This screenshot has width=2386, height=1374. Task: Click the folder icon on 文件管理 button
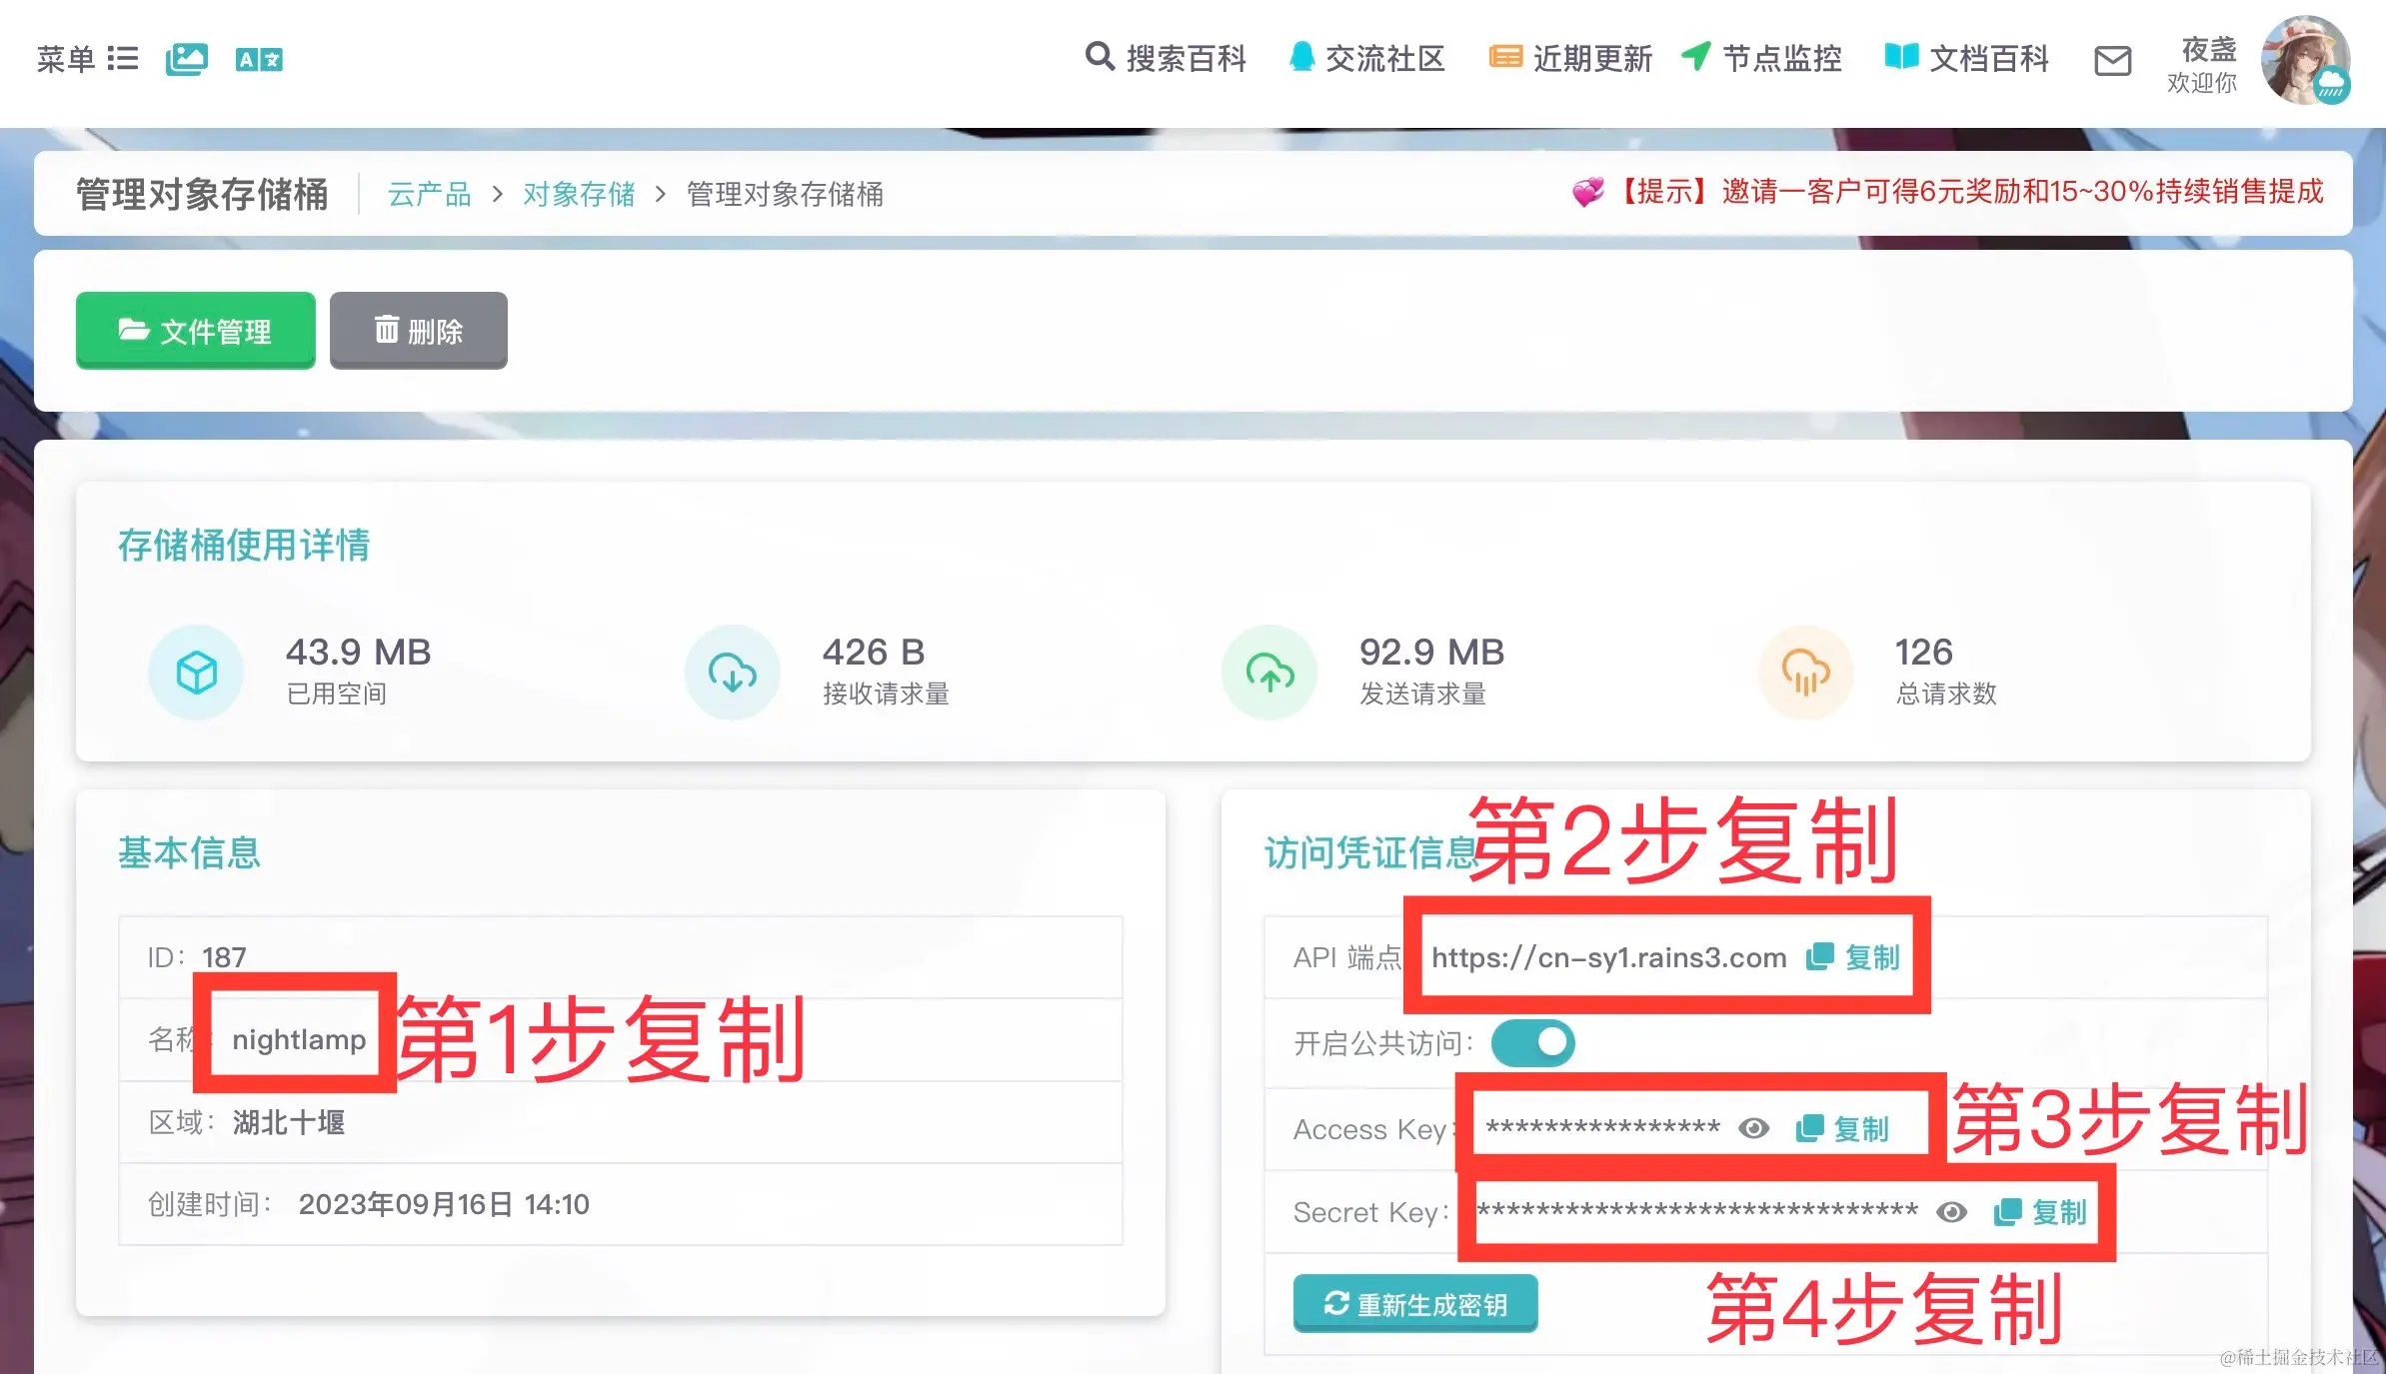[x=136, y=330]
